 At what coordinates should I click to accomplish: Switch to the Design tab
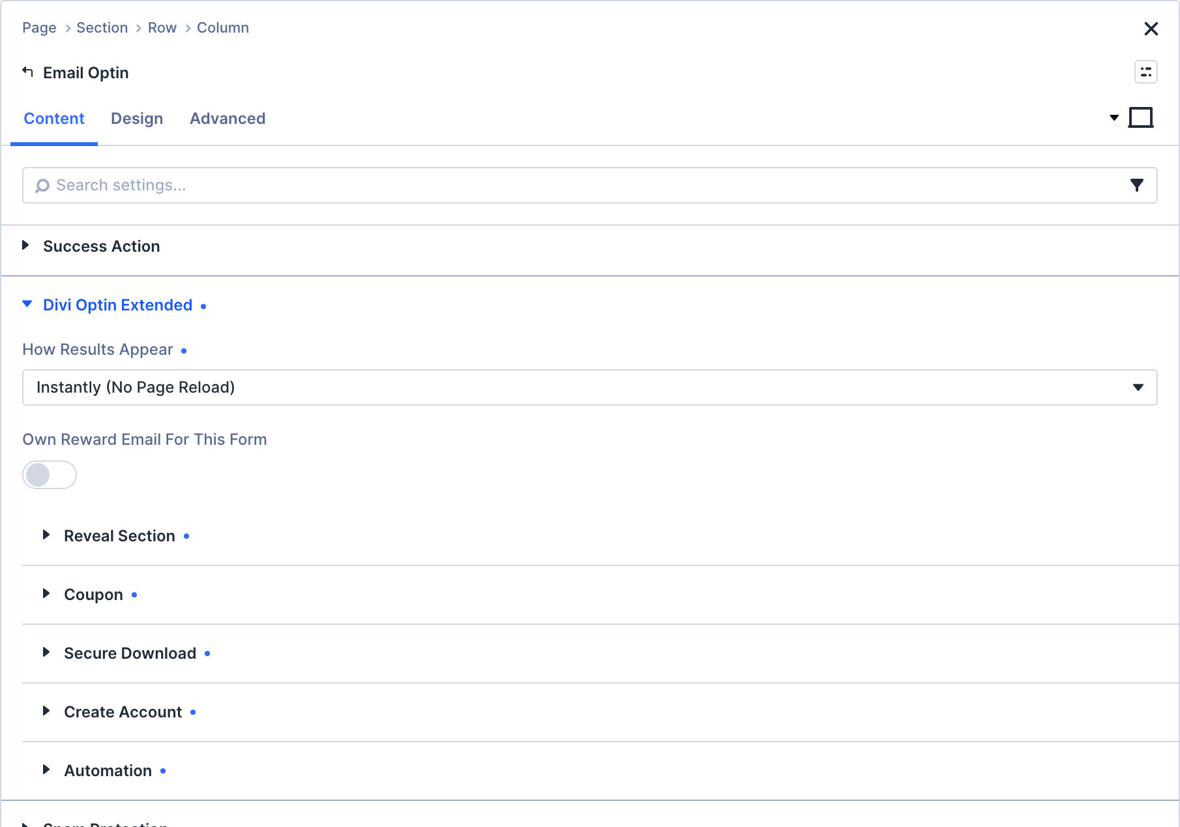(137, 119)
